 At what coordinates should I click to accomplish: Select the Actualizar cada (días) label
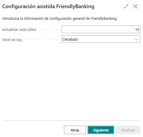(x=19, y=30)
